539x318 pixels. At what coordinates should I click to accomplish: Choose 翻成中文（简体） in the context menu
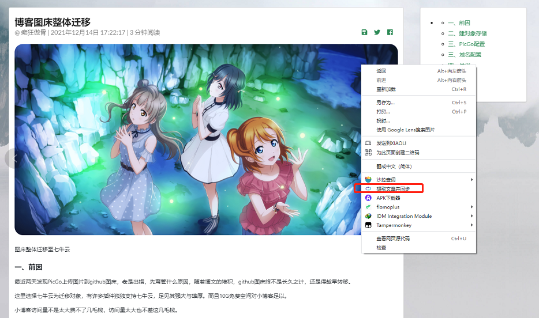(394, 166)
